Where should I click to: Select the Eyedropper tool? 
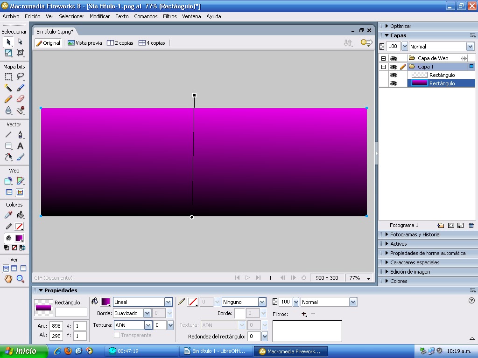tap(8, 215)
